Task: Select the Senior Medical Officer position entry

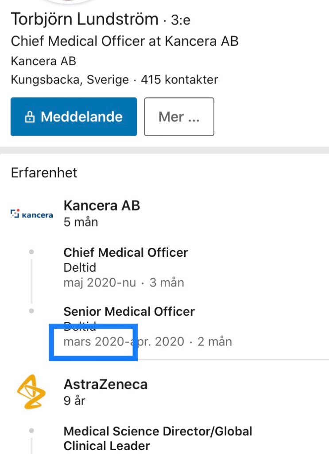Action: click(129, 311)
